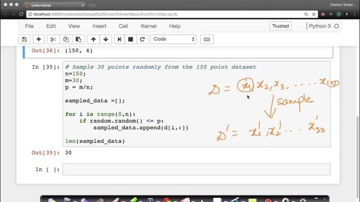Reload the browser page
This screenshot has width=360, height=202.
coord(21,14)
